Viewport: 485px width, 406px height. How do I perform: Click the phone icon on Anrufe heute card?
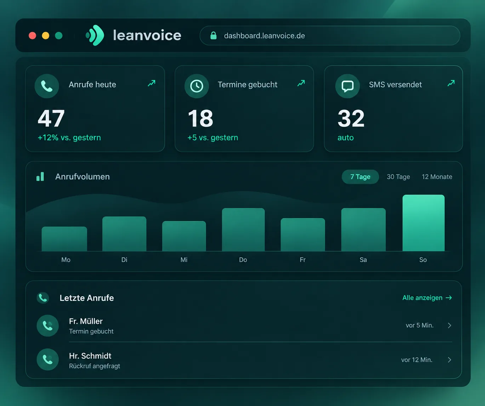(x=47, y=86)
